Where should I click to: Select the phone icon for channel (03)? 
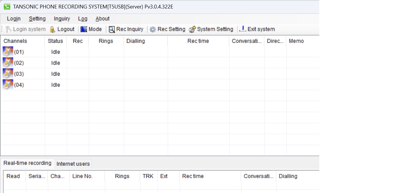click(8, 73)
